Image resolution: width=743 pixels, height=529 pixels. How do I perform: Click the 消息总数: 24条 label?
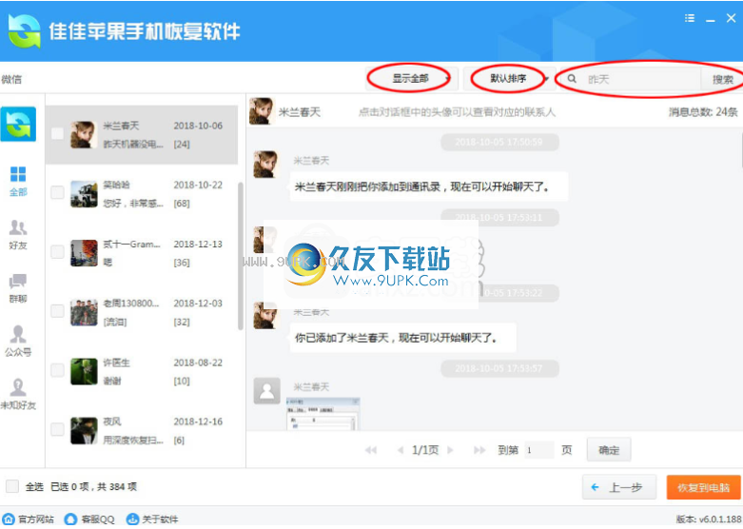pos(703,112)
